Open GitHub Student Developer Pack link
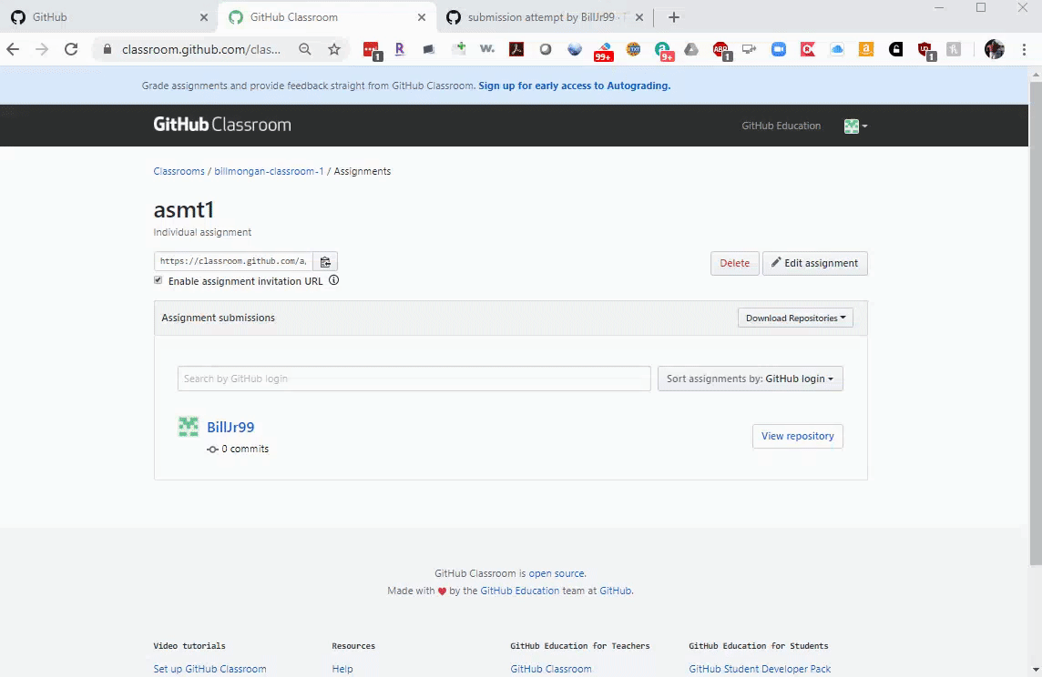The image size is (1042, 677). (760, 669)
